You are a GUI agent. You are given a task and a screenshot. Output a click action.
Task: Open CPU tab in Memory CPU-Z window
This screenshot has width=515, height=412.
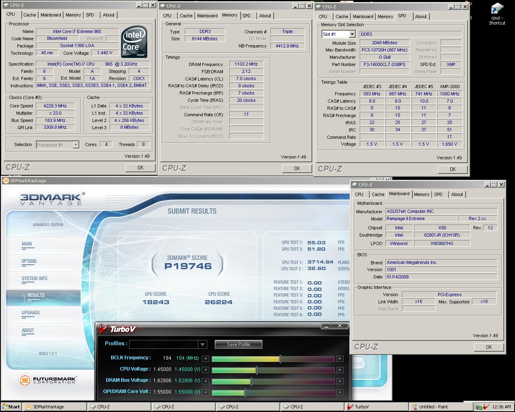tap(167, 16)
